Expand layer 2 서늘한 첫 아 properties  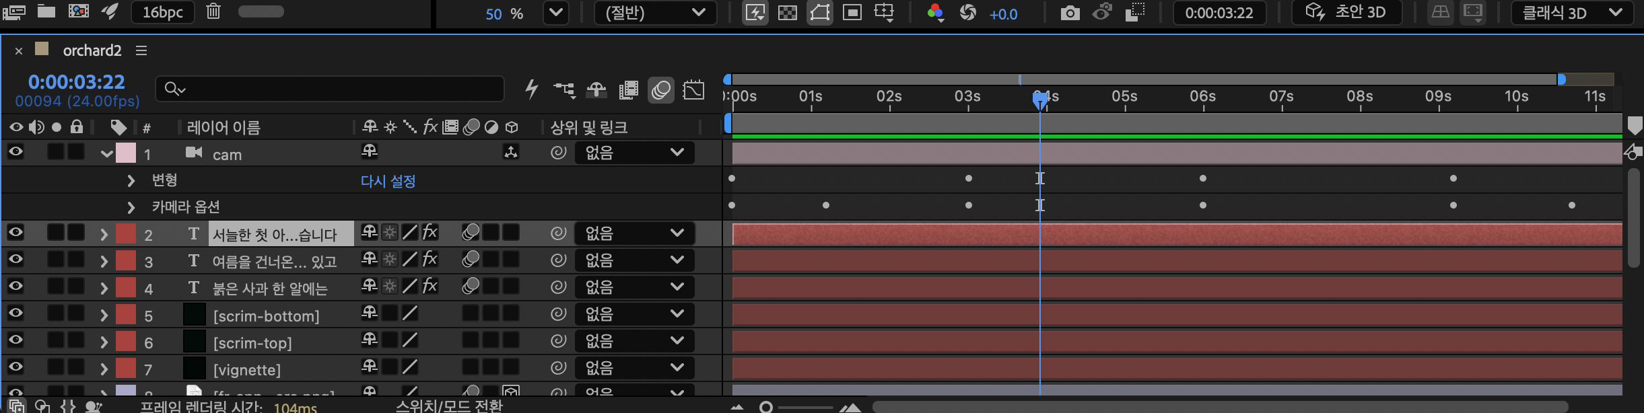pos(104,234)
